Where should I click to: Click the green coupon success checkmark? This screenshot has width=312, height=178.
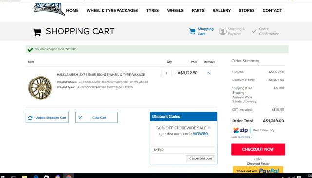click(x=30, y=50)
